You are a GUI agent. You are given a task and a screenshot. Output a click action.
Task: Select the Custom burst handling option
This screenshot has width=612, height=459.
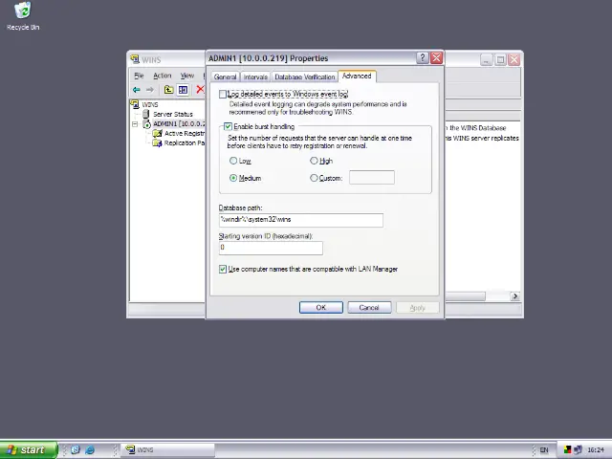pyautogui.click(x=314, y=178)
